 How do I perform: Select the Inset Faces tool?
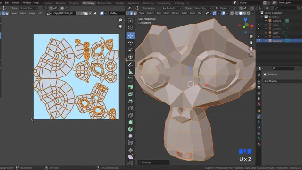tap(130, 94)
